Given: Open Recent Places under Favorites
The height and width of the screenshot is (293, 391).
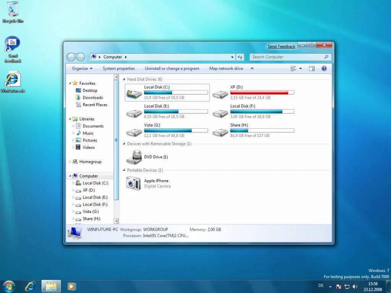Looking at the screenshot, I should tap(95, 105).
